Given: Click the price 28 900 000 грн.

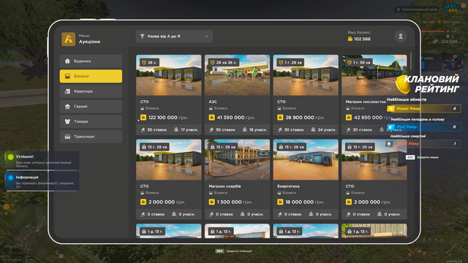Looking at the screenshot, I should [x=305, y=118].
